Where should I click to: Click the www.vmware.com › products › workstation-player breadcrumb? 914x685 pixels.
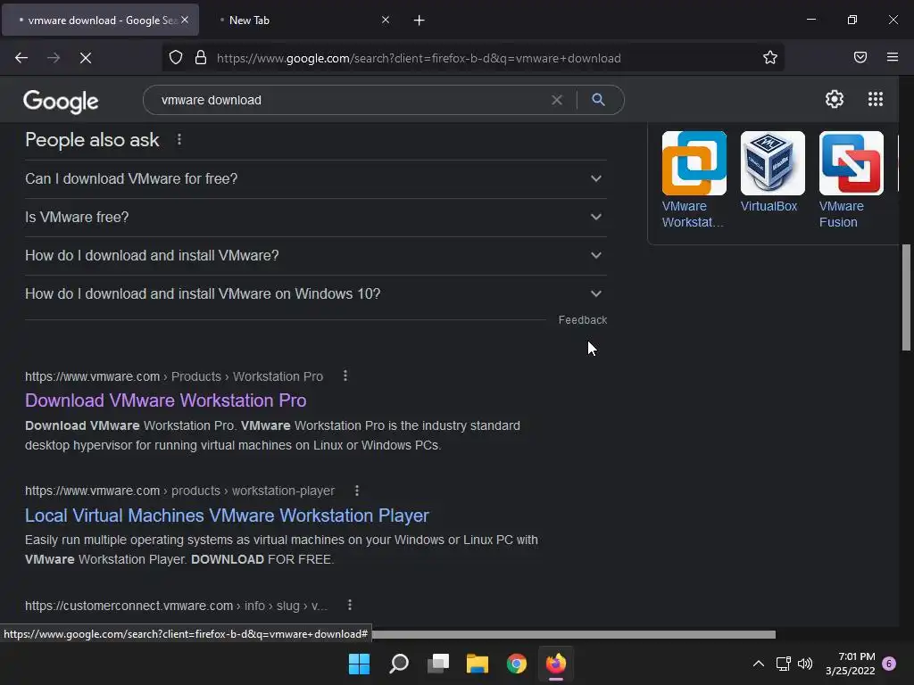coord(179,491)
